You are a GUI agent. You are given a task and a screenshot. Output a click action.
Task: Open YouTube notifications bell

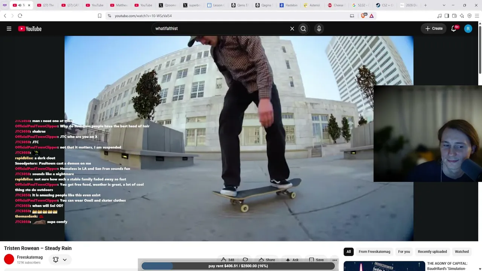click(x=454, y=29)
